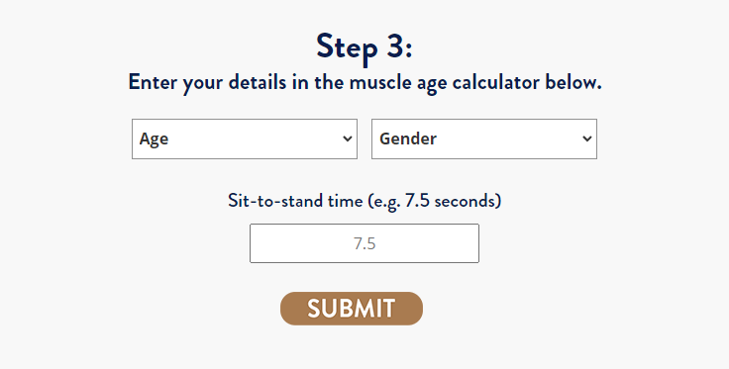Click the chevron arrow in Gender selector
The image size is (729, 369).
click(587, 138)
